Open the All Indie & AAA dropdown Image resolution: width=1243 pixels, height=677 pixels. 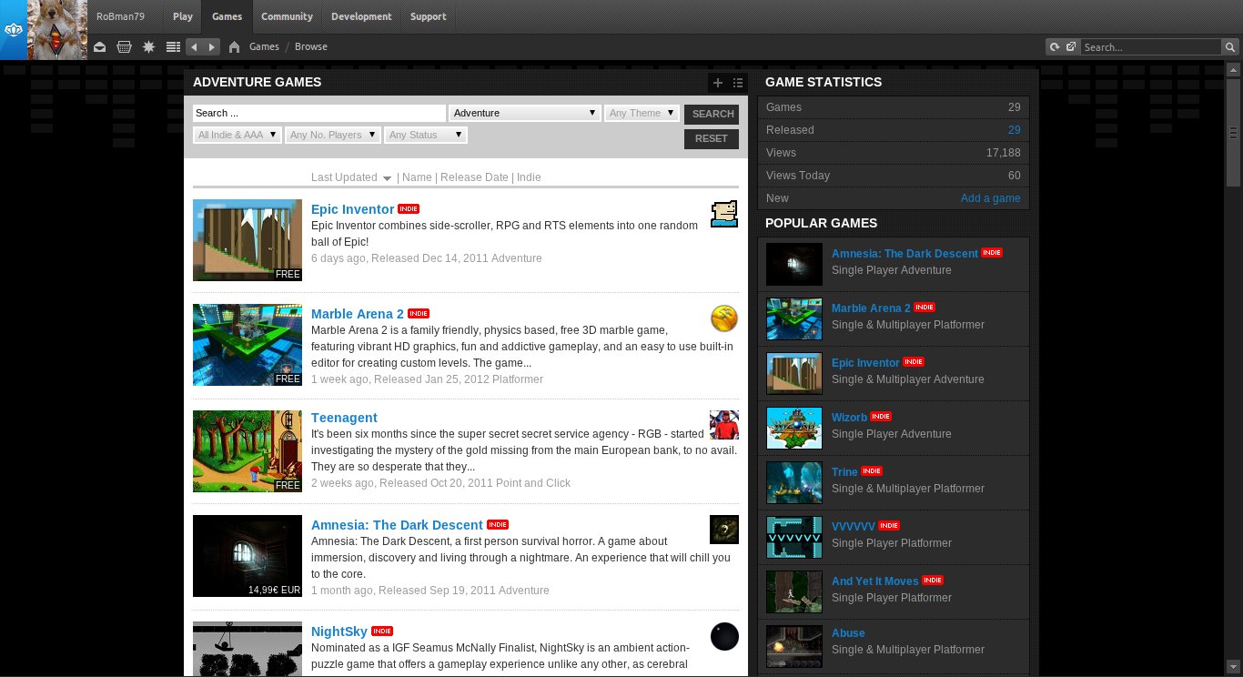pyautogui.click(x=237, y=135)
